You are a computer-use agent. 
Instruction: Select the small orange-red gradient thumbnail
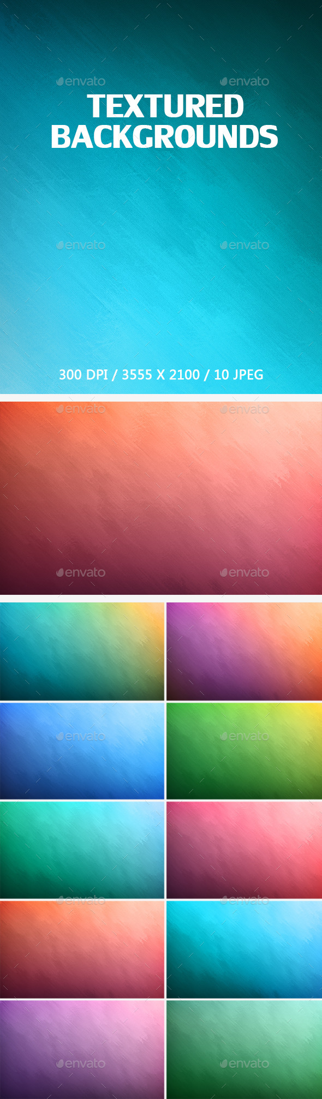coord(82,949)
